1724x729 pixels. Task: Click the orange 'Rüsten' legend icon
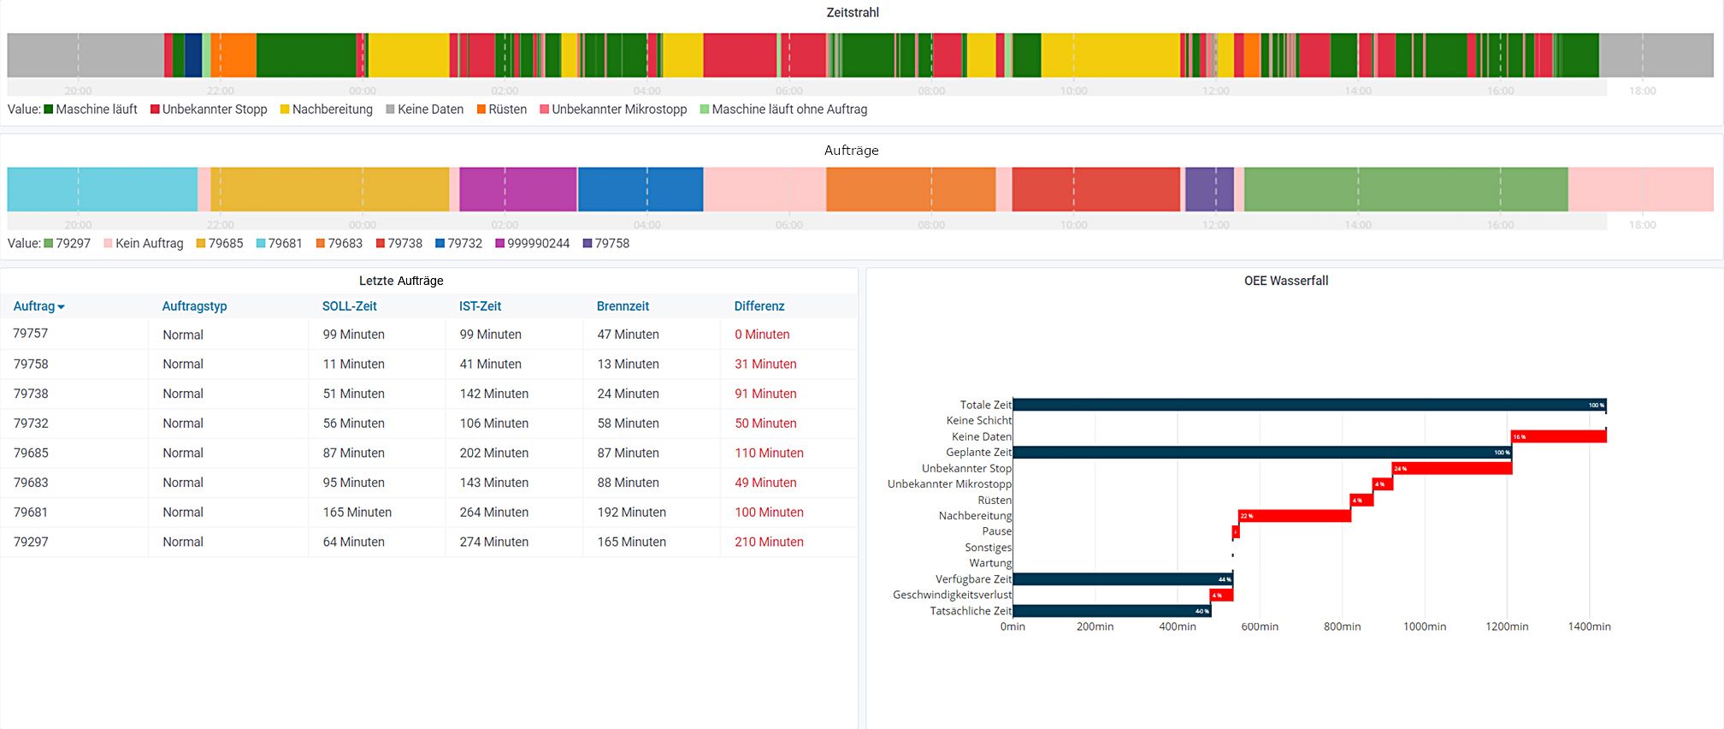tap(481, 110)
